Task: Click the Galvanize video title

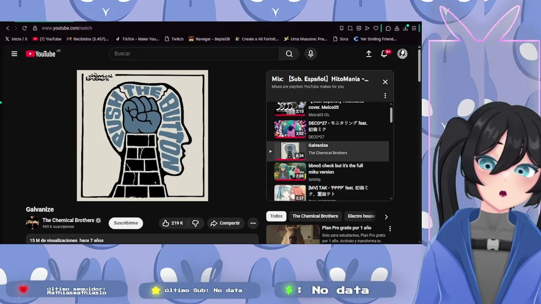Action: pos(40,209)
